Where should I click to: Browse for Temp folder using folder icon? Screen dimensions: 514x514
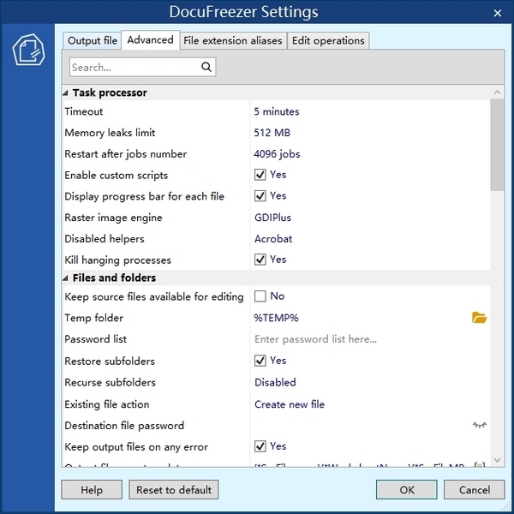(x=479, y=318)
